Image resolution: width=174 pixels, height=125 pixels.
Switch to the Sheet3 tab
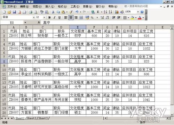click(43, 118)
